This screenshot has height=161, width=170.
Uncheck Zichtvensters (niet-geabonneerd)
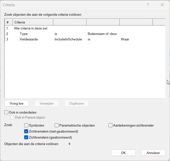pyautogui.click(x=26, y=132)
